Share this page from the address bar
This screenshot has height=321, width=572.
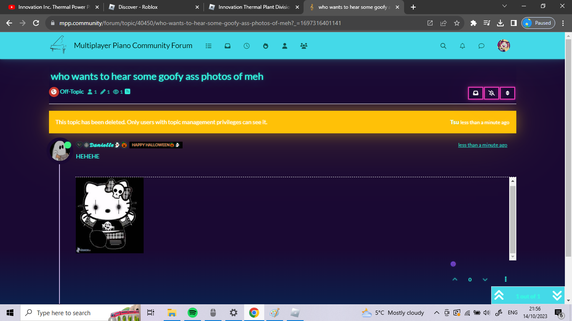click(x=443, y=23)
